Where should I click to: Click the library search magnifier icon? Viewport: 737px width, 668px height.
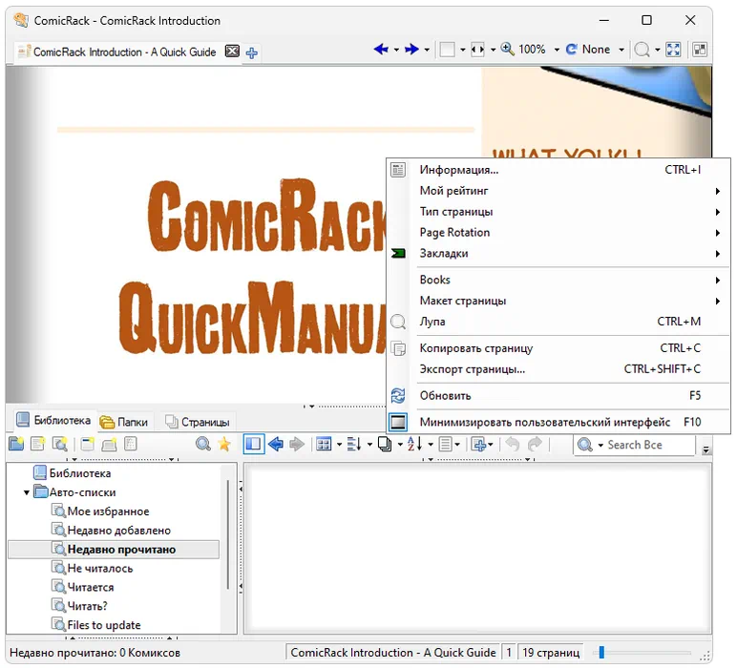(x=203, y=444)
